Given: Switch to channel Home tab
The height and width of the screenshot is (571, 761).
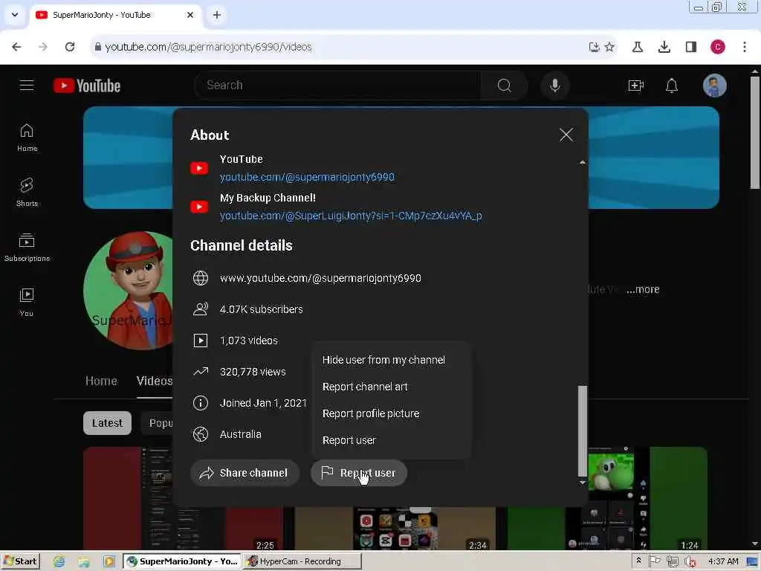Looking at the screenshot, I should pyautogui.click(x=101, y=381).
